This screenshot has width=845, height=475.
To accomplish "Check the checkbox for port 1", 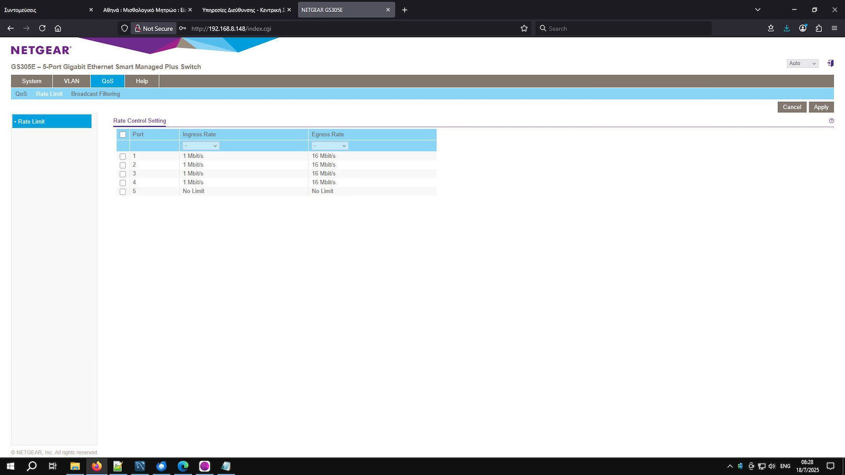I will [x=123, y=157].
